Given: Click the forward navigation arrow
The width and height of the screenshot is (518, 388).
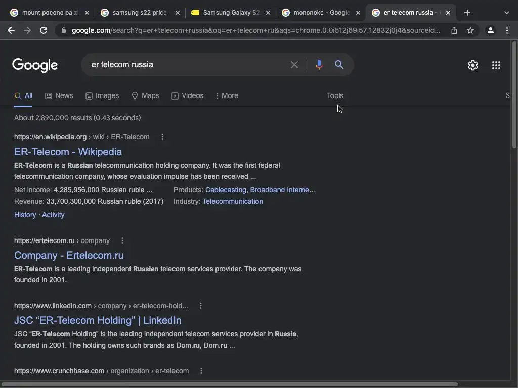Looking at the screenshot, I should click(x=27, y=30).
